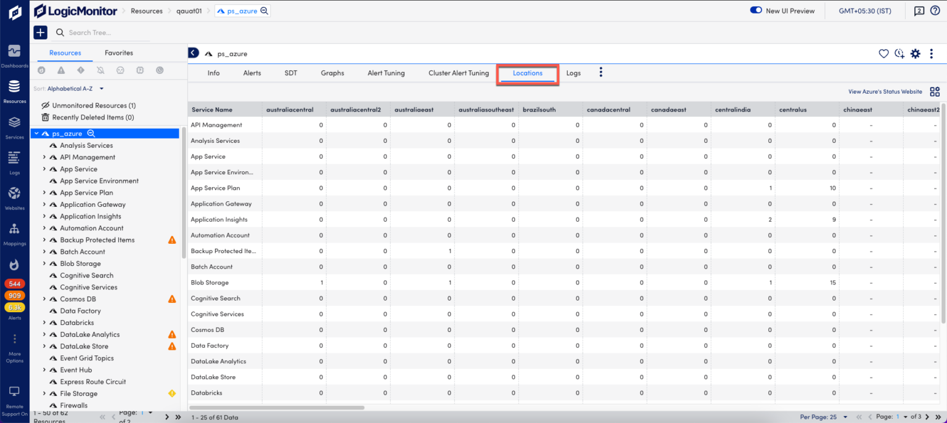
Task: Open the vertical ellipsis menu beside gear
Action: coord(932,54)
